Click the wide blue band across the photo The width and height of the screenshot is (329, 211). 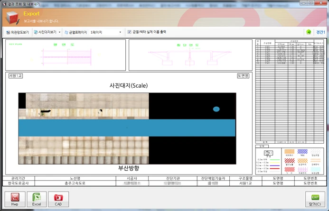(x=127, y=128)
